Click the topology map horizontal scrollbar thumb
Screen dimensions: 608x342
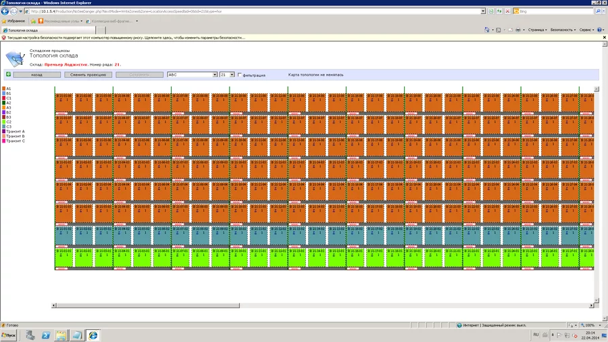148,306
